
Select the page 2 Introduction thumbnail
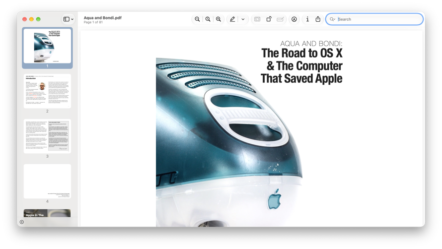[x=47, y=91]
